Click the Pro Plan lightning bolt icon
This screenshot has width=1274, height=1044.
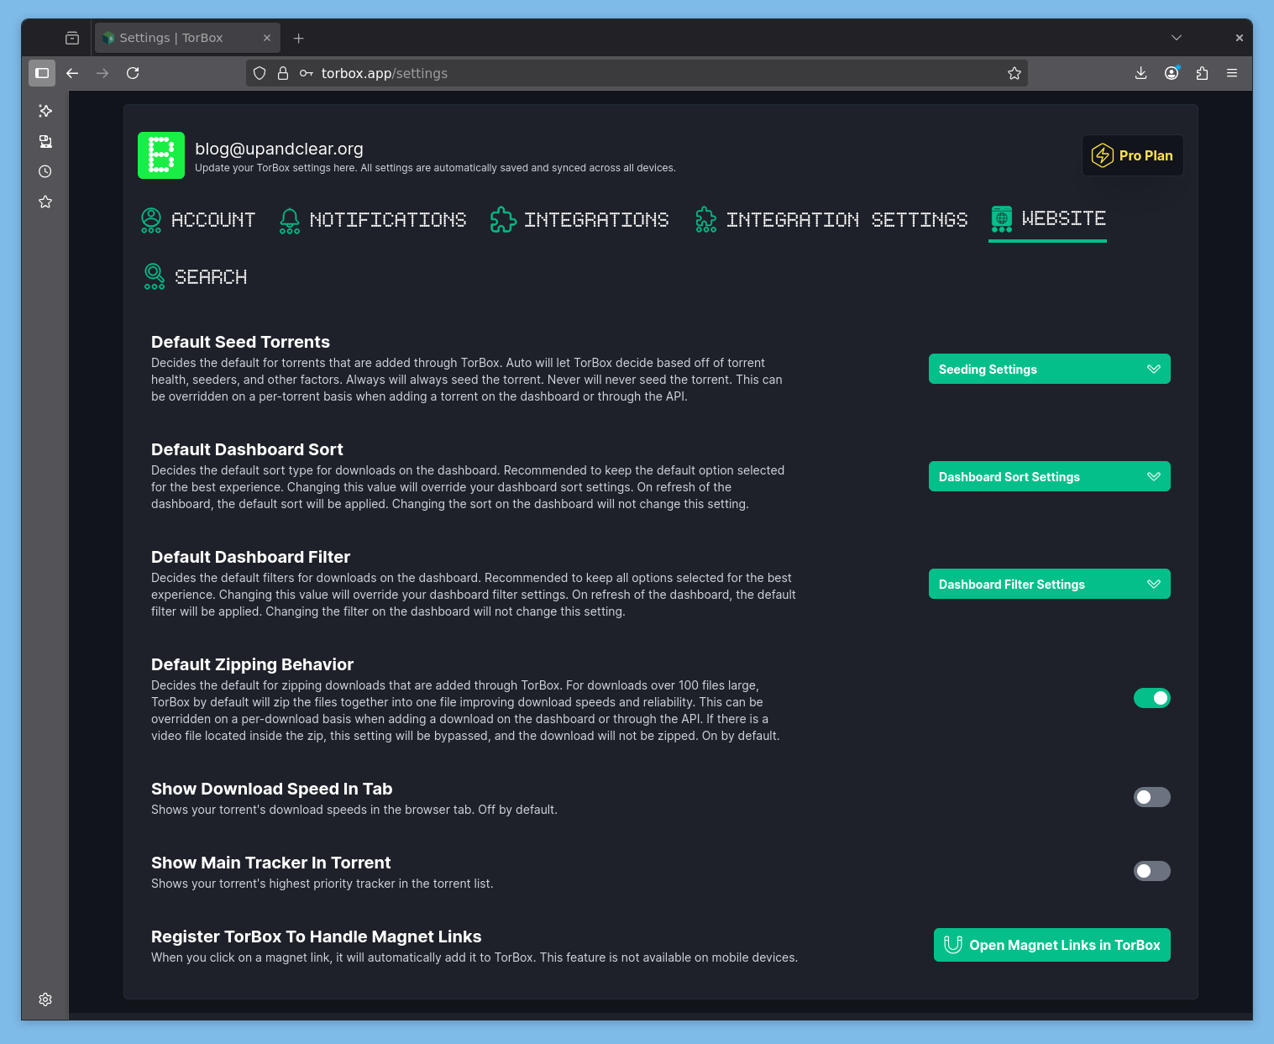pos(1102,155)
